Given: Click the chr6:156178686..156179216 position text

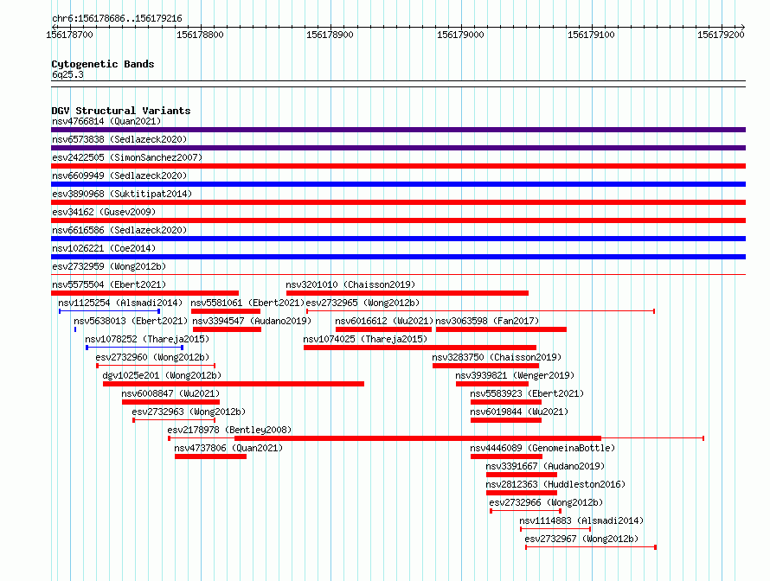Looking at the screenshot, I should [117, 18].
